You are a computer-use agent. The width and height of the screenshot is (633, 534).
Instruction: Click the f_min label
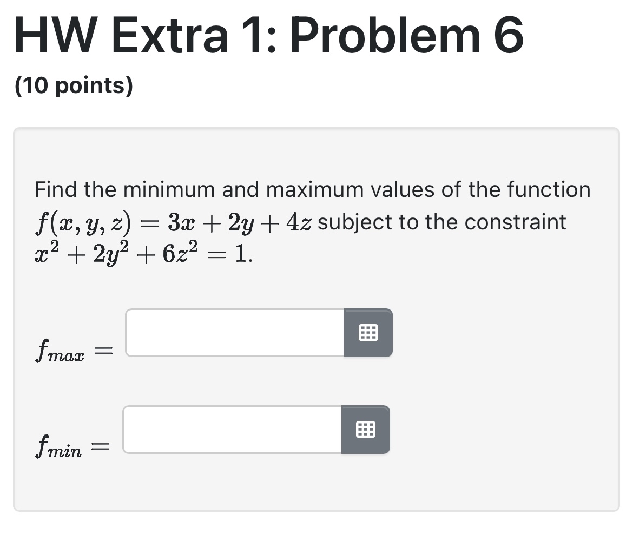58,445
